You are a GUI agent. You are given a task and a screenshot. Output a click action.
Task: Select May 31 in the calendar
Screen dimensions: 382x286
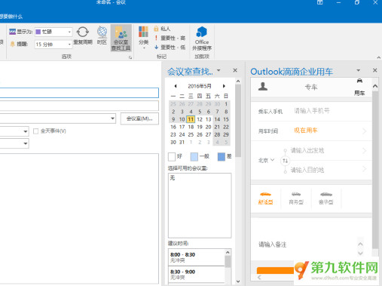point(182,142)
